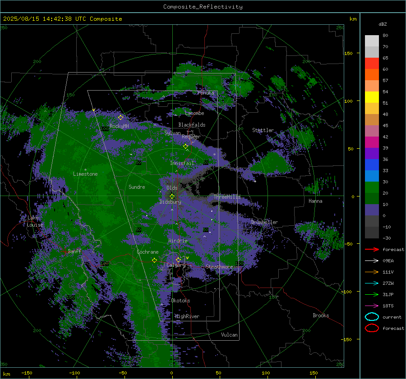The width and height of the screenshot is (406, 379).
Task: Click the yellow diamond marker near RedDeer
Action: coord(185,146)
